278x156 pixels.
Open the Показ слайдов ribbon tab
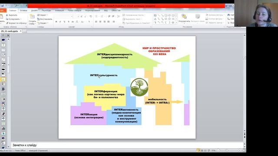(74, 10)
